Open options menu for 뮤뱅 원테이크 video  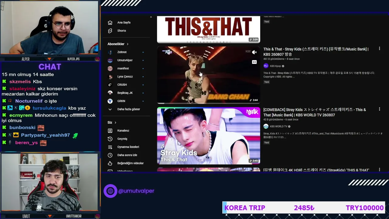[379, 169]
